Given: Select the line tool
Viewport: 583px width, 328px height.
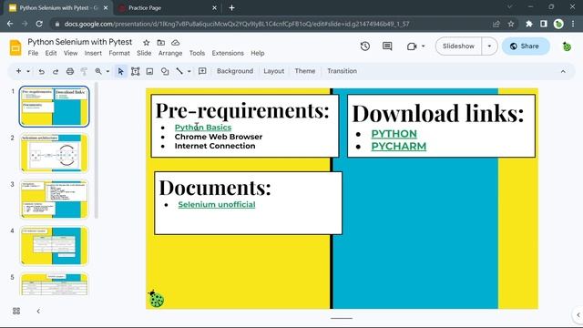Looking at the screenshot, I should click(179, 71).
